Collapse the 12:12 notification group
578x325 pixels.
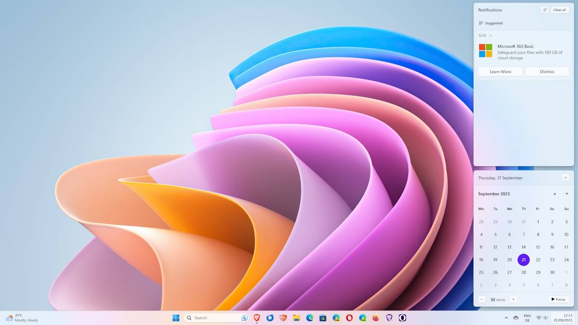click(x=490, y=35)
